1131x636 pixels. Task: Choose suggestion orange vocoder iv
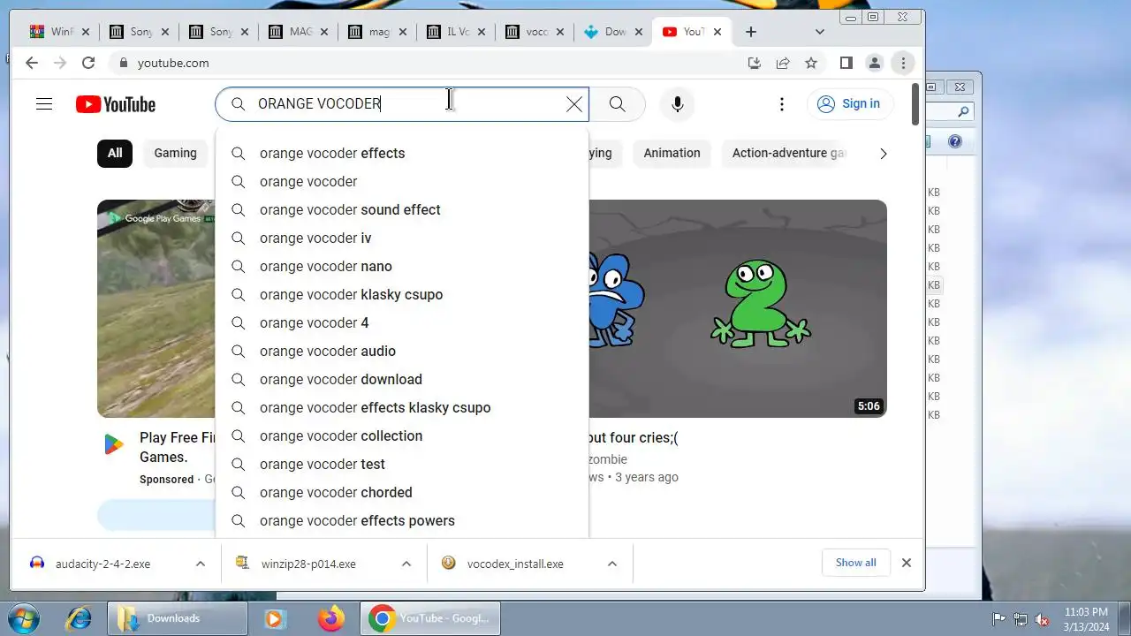[402, 238]
